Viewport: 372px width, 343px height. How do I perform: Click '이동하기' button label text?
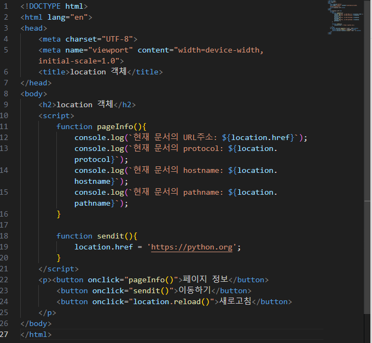pyautogui.click(x=195, y=290)
